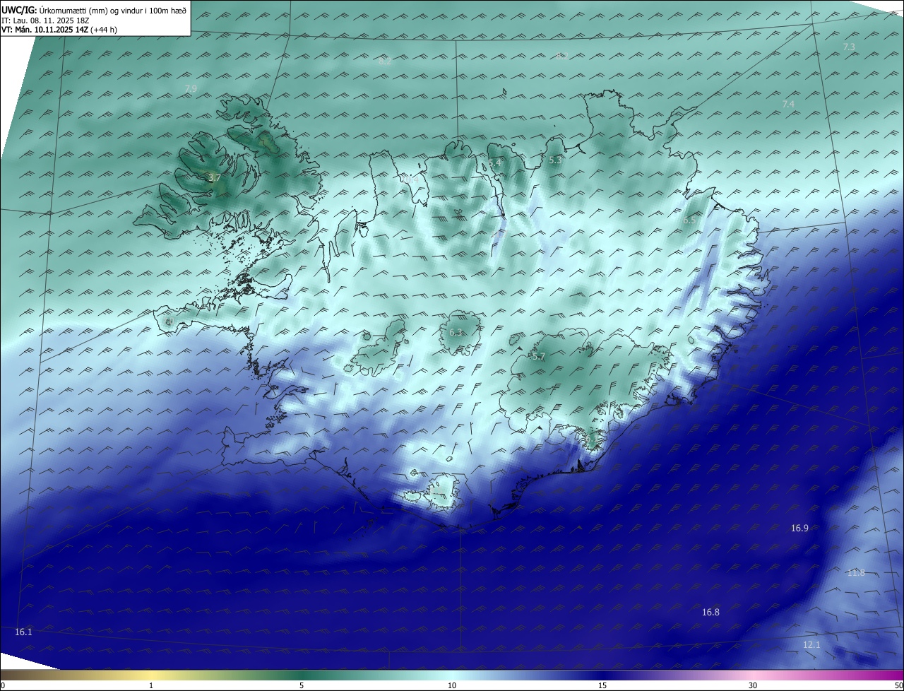Click the initial time line 'IT: Lau. 08. 11. 2025 18Z'

45,20
